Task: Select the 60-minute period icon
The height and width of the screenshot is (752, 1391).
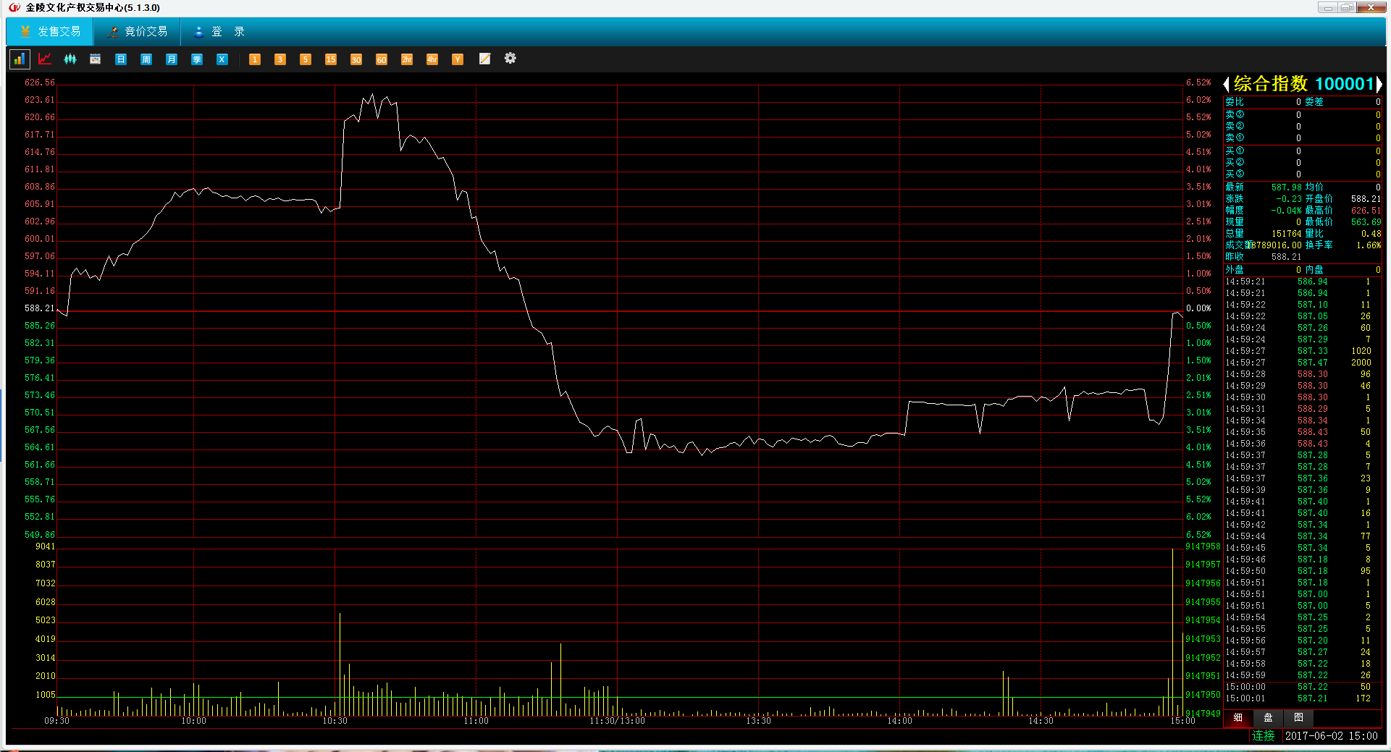Action: pyautogui.click(x=382, y=59)
